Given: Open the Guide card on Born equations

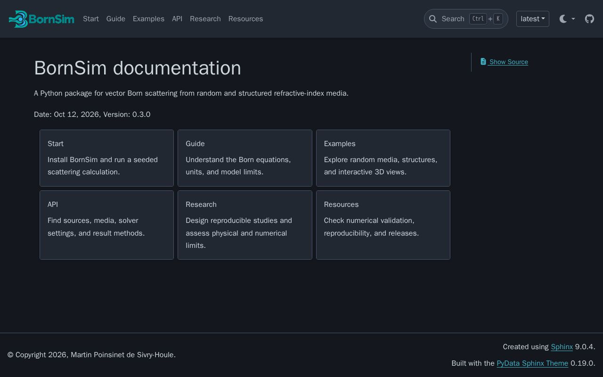Looking at the screenshot, I should (x=245, y=158).
